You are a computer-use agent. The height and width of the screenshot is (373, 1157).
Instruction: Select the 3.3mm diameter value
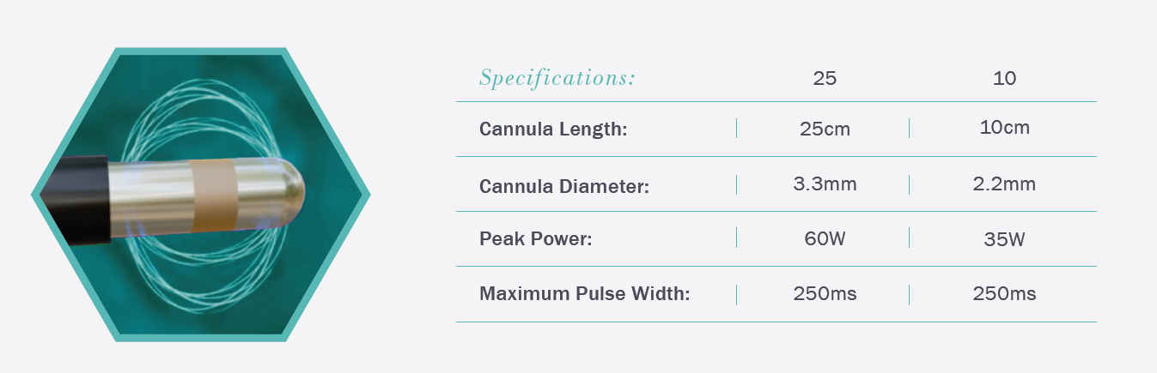point(825,183)
